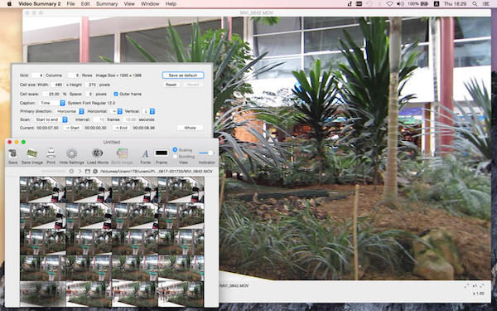The image size is (497, 311).
Task: Click the movie file path text
Action: point(157,172)
